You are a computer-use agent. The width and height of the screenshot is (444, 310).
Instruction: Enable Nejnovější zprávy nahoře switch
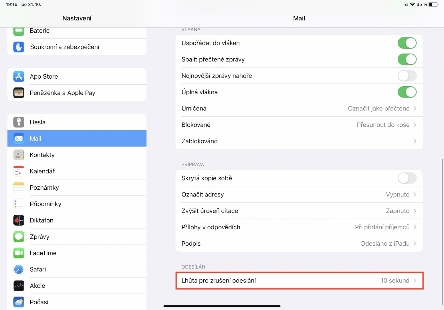[407, 76]
